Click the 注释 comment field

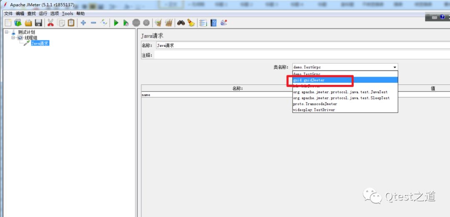(302, 55)
